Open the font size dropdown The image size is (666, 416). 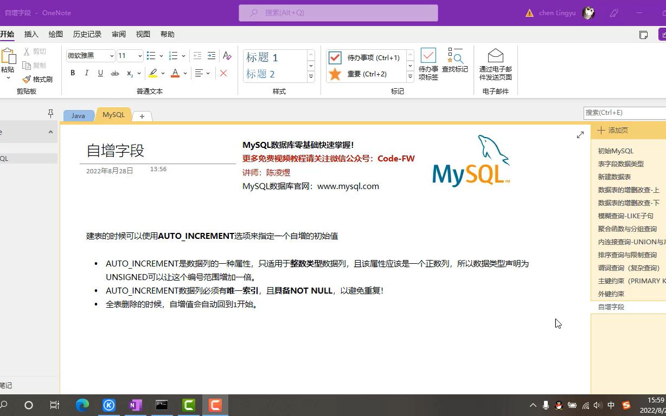140,56
